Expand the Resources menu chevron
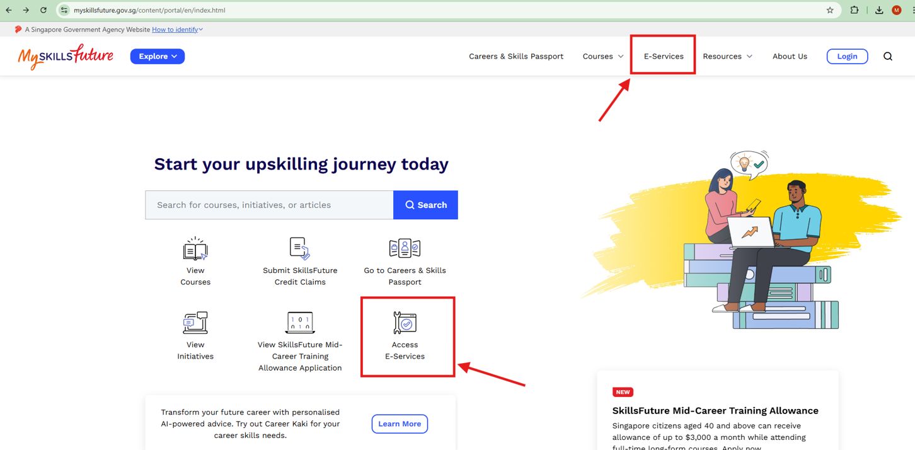 (x=749, y=57)
